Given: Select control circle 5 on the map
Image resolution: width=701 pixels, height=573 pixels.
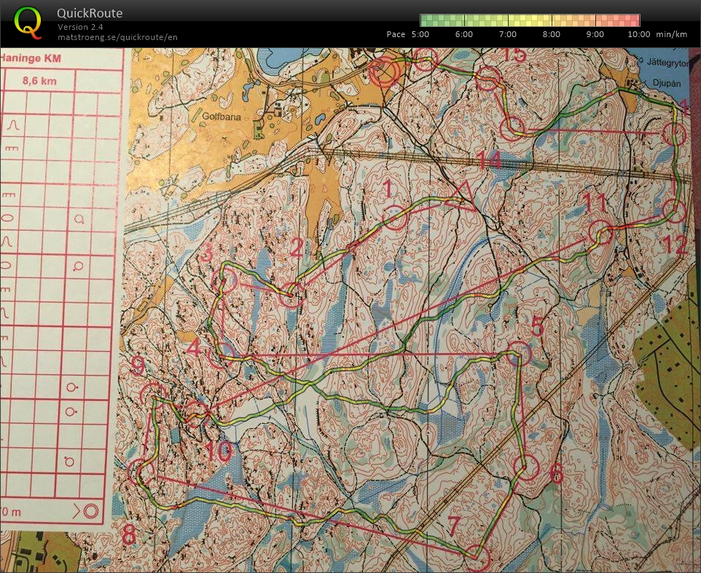Looking at the screenshot, I should tap(519, 353).
